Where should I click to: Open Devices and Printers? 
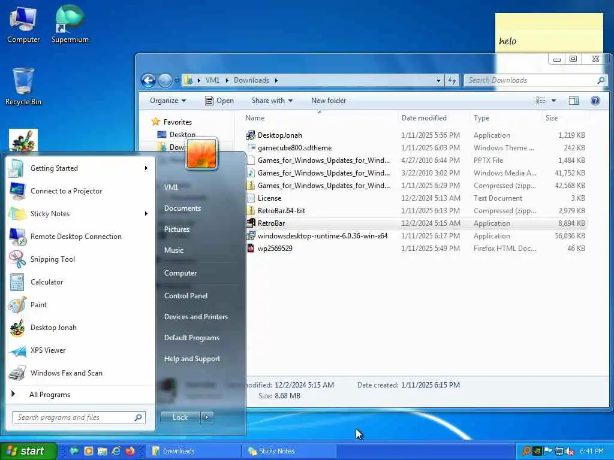(196, 317)
